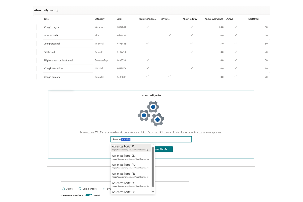Click the Unpaid category cell
Image resolution: width=303 pixels, height=202 pixels.
pos(99,68)
